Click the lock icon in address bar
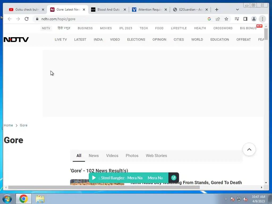 pos(37,19)
